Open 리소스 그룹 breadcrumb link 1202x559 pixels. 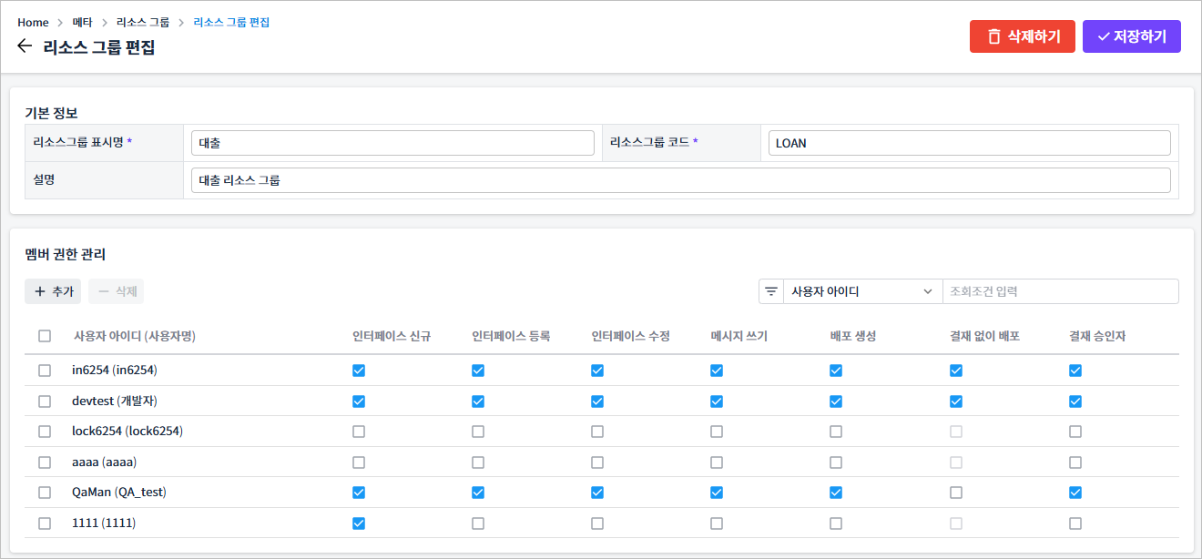(x=143, y=22)
